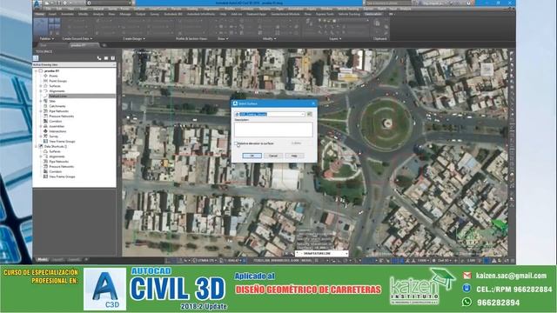Click OK in the Select Surface dialog

pos(252,156)
